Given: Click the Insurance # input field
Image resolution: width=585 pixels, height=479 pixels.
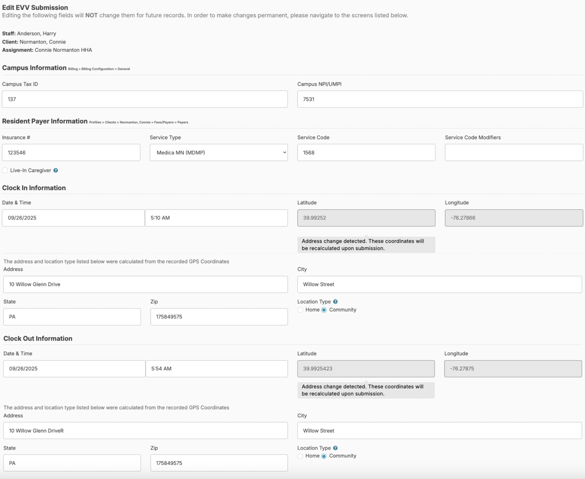Looking at the screenshot, I should tap(71, 152).
